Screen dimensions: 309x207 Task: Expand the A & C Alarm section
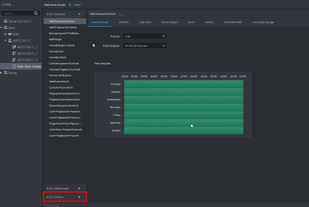pos(64,197)
